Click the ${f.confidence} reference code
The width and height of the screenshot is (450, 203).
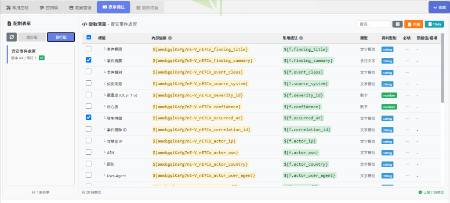coord(302,107)
